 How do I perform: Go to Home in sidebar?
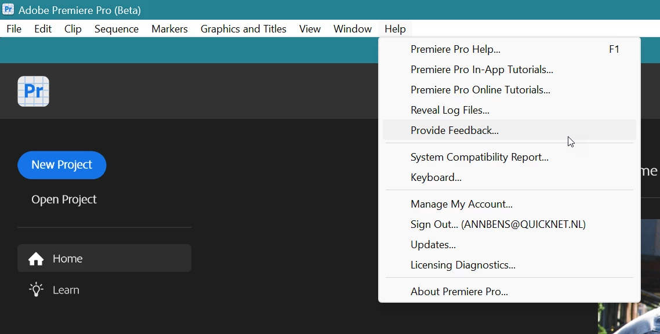pos(104,258)
